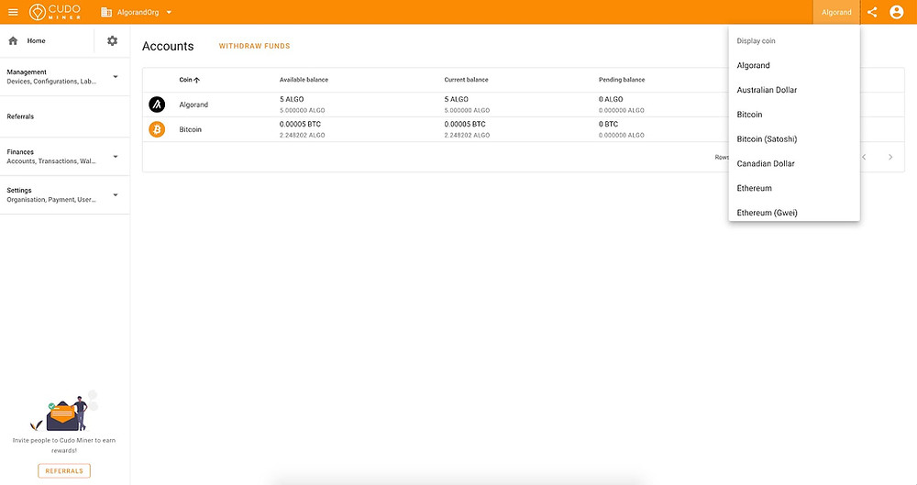Screen dimensions: 917x485
Task: Sort by the Coin column header
Action: click(189, 80)
